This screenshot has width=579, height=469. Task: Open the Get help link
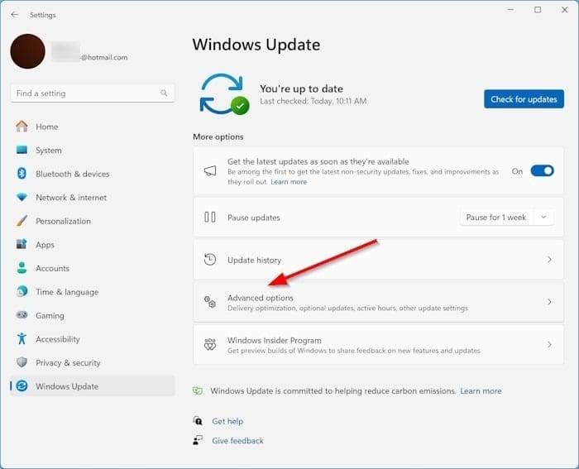click(x=227, y=421)
